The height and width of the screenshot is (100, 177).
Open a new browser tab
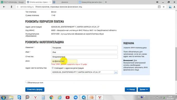pos(106,2)
